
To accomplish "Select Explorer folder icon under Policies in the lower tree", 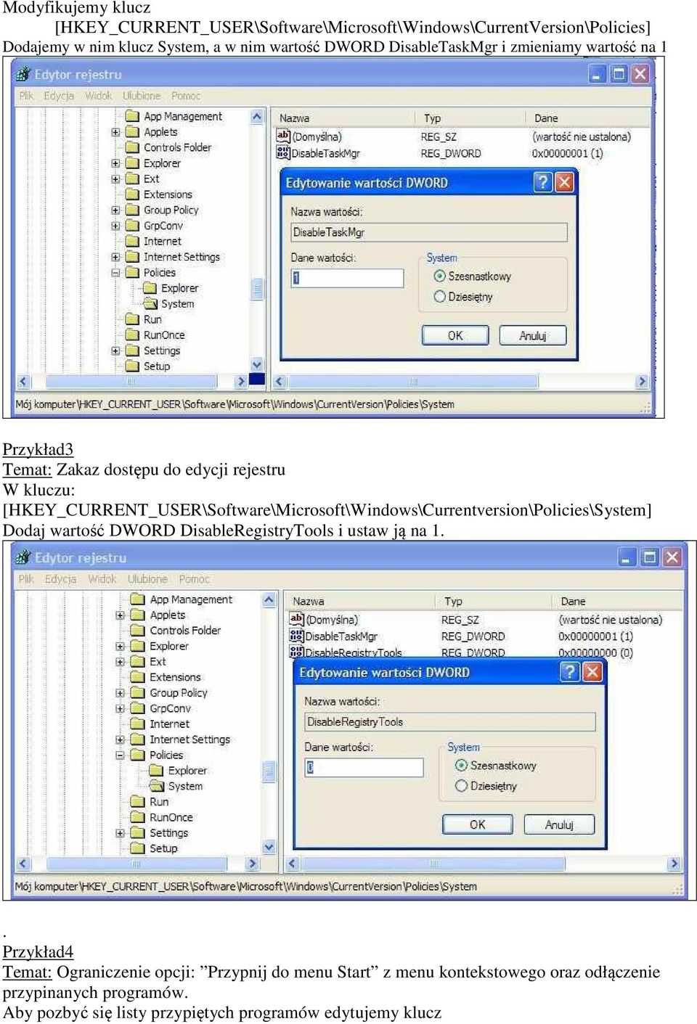I will pos(156,771).
